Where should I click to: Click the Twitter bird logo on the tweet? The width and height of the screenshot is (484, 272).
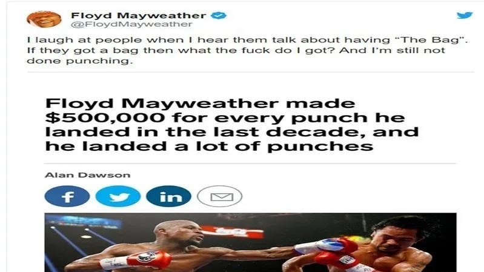click(x=465, y=15)
